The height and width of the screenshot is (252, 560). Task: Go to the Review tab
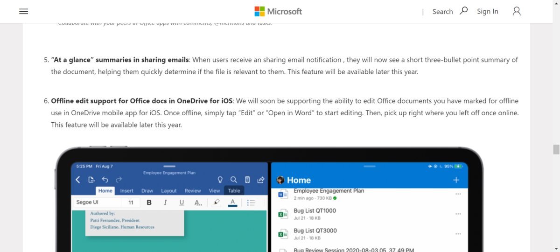click(x=193, y=191)
